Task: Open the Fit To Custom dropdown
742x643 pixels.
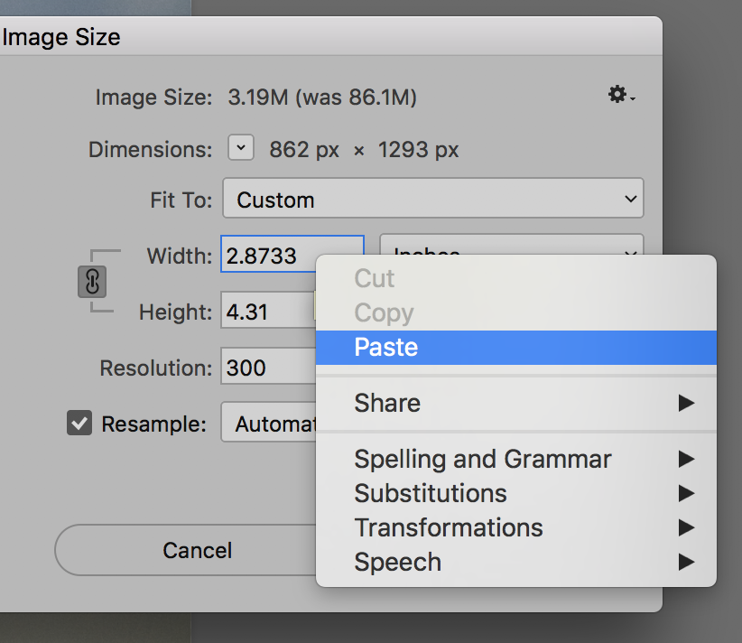Action: click(432, 200)
